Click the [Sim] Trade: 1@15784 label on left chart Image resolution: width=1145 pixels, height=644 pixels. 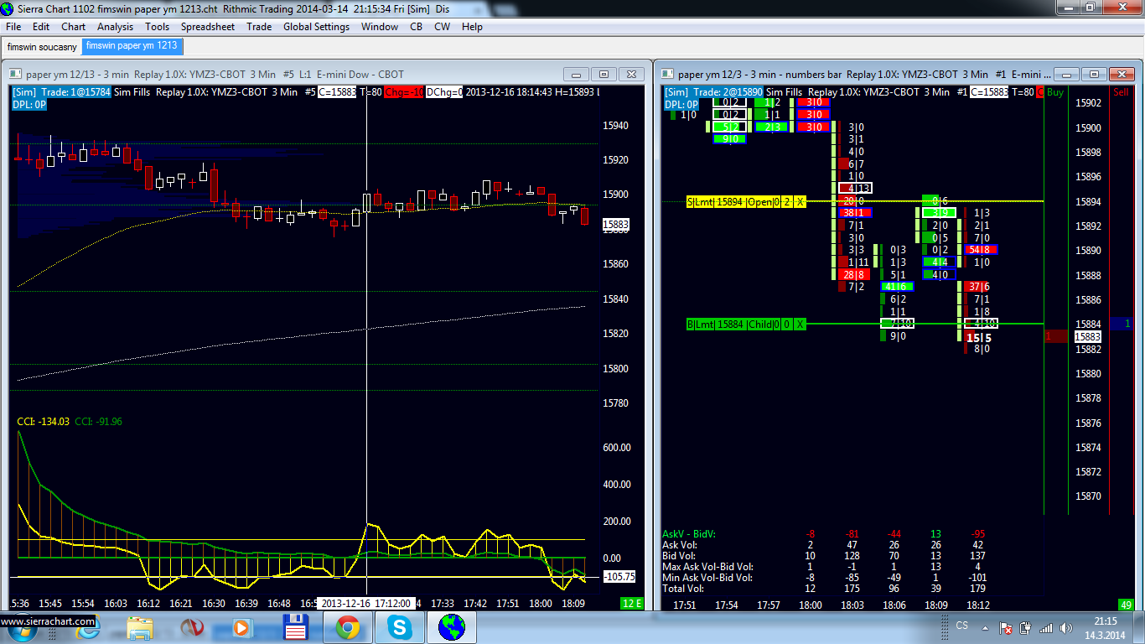[60, 92]
